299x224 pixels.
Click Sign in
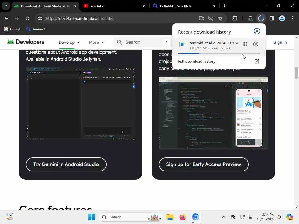click(280, 42)
